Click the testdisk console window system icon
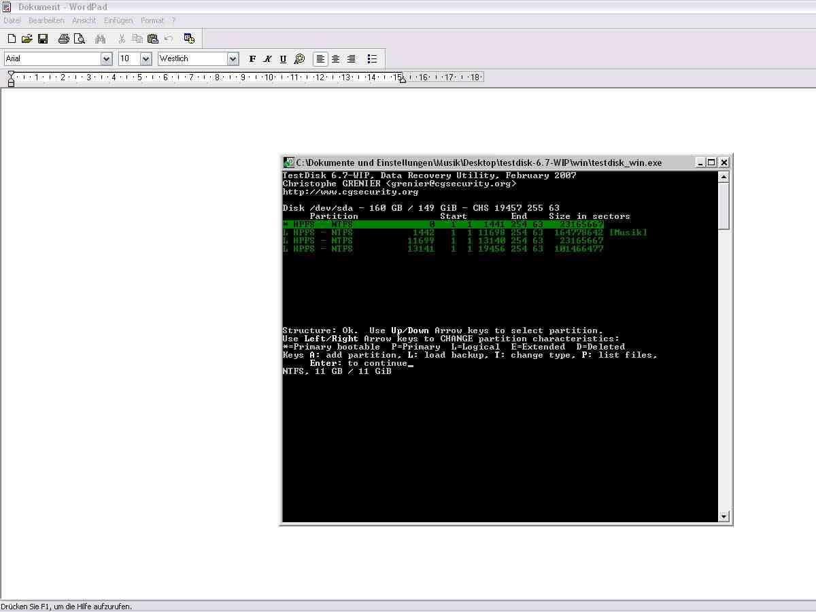Viewport: 816px width, 612px height. [x=289, y=163]
